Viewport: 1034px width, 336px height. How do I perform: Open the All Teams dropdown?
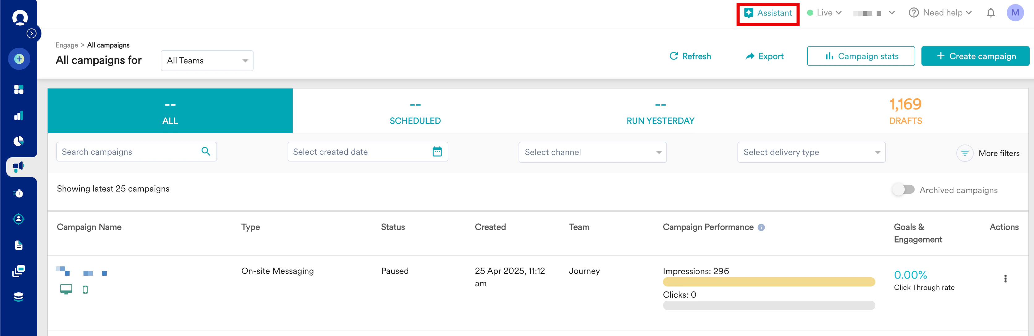[207, 61]
